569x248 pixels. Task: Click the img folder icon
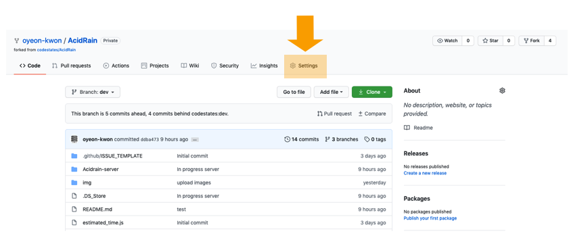(74, 182)
